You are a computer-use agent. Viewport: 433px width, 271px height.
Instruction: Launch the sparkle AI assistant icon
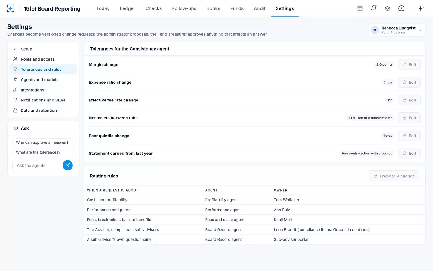point(421,8)
